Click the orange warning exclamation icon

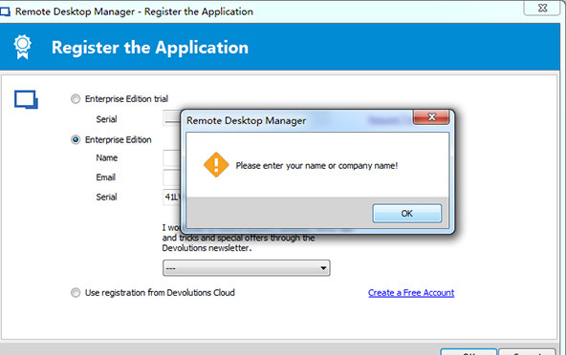coord(216,165)
